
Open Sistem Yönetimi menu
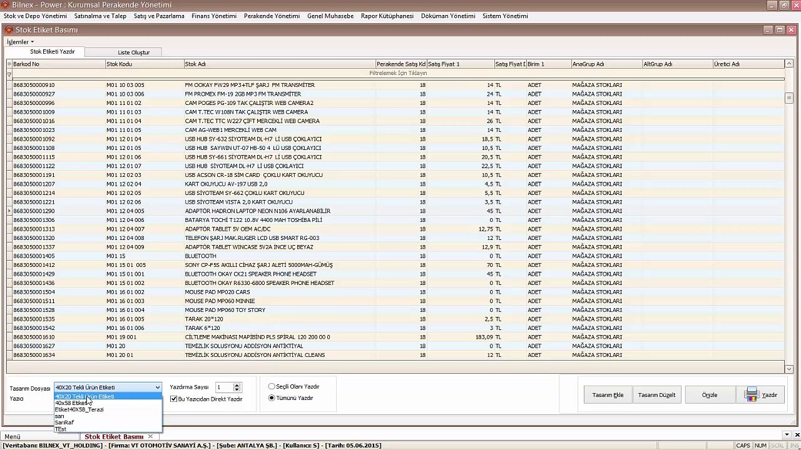pos(505,16)
